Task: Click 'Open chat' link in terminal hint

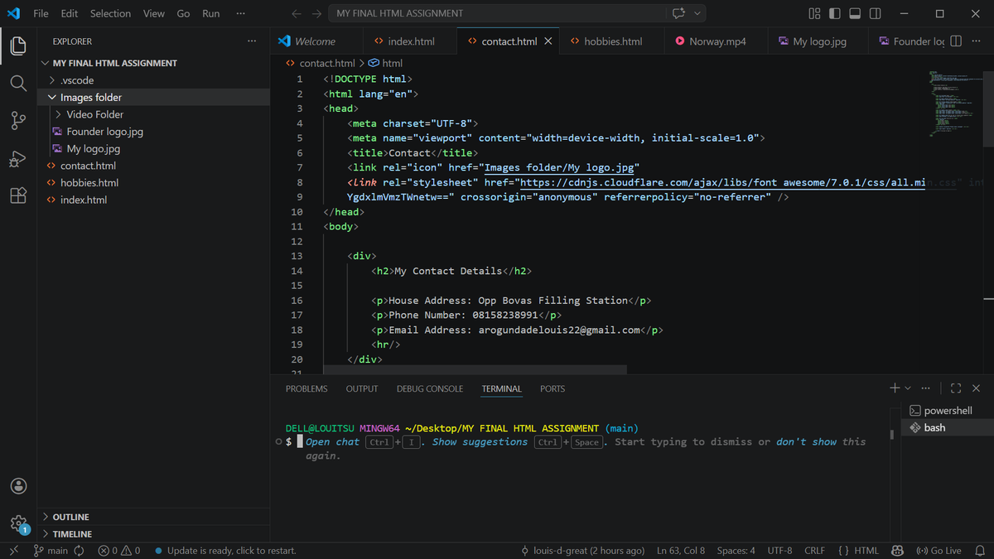Action: [332, 442]
